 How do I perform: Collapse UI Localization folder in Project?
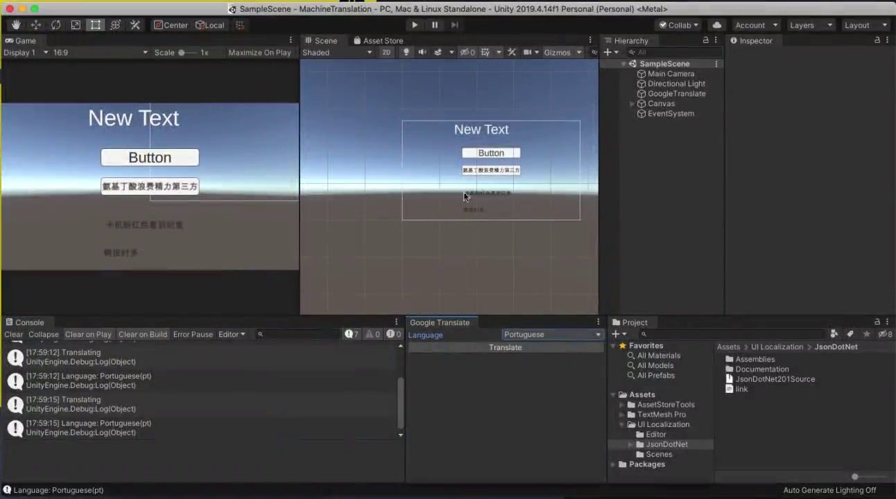click(622, 424)
